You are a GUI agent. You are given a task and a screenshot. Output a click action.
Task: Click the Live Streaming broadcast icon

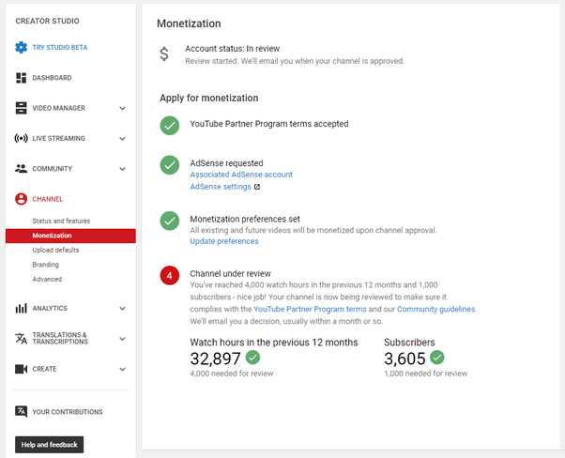click(x=21, y=138)
